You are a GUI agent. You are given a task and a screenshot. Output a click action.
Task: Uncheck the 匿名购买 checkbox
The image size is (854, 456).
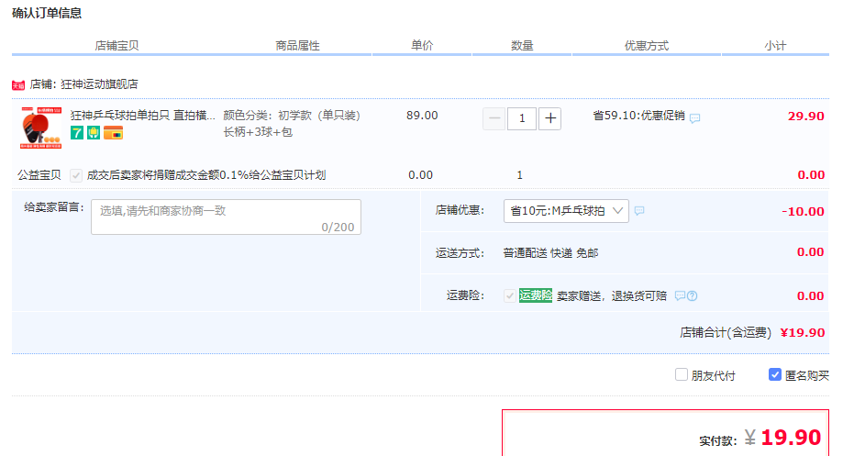[774, 375]
